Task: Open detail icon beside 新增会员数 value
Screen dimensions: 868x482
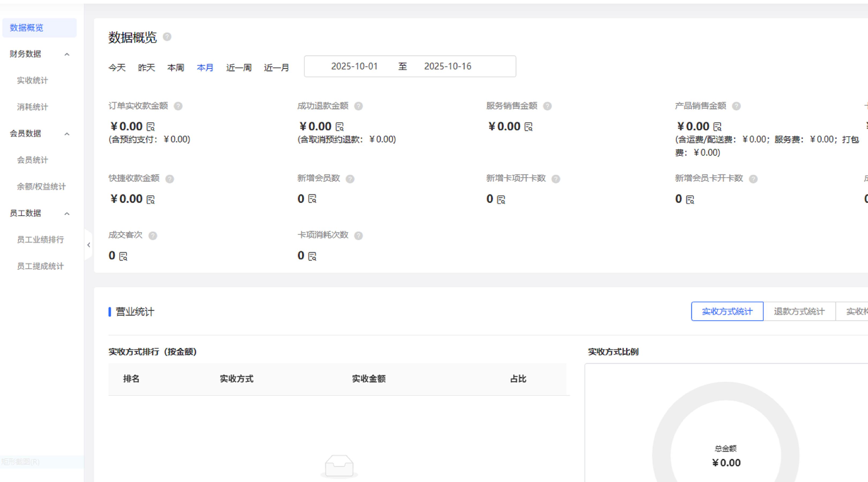Action: (x=312, y=199)
